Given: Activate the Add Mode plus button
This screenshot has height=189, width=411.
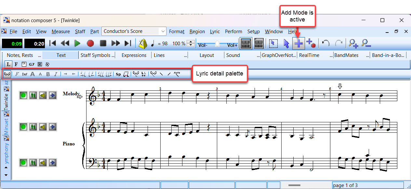Looking at the screenshot, I should point(298,43).
